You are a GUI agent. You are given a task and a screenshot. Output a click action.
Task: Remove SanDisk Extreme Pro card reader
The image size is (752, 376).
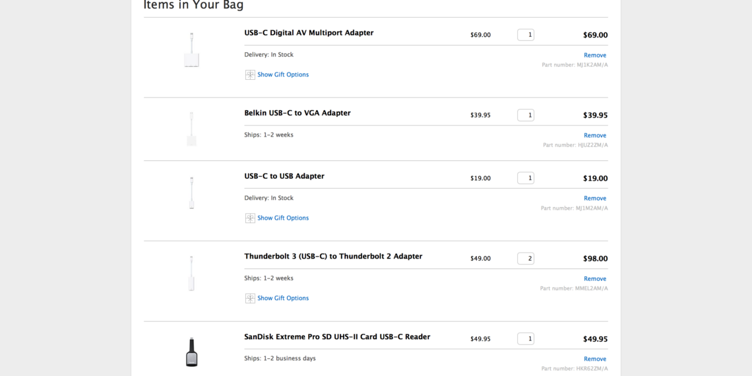coord(594,359)
